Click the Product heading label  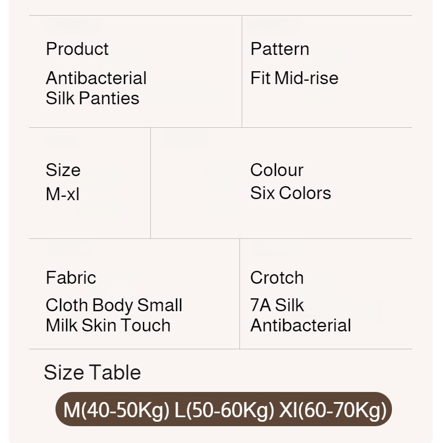pyautogui.click(x=77, y=49)
